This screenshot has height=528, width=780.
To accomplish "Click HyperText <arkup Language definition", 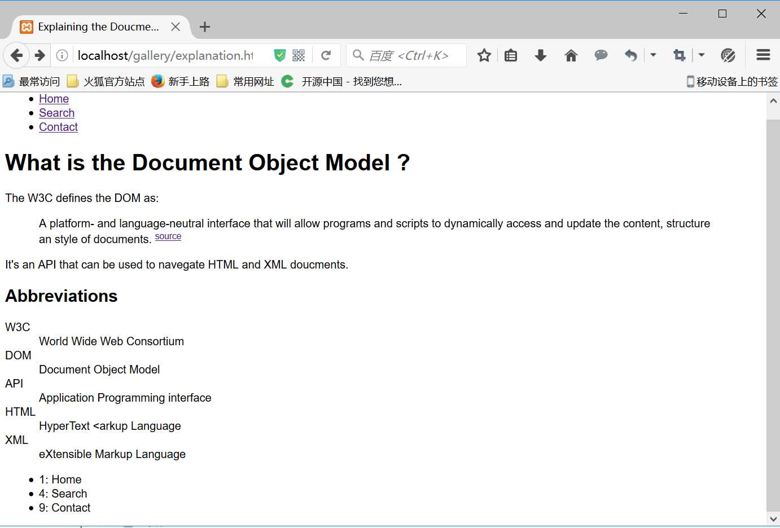I will click(109, 426).
